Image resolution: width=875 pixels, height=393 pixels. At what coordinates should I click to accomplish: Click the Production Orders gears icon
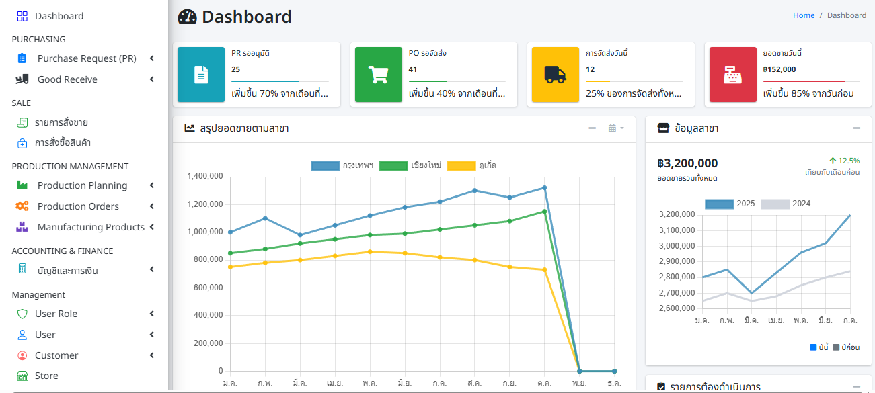point(22,206)
